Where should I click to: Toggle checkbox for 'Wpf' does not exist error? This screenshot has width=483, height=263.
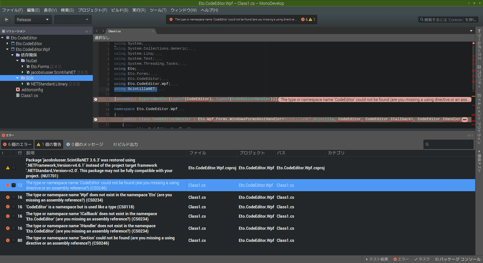pyautogui.click(x=14, y=197)
